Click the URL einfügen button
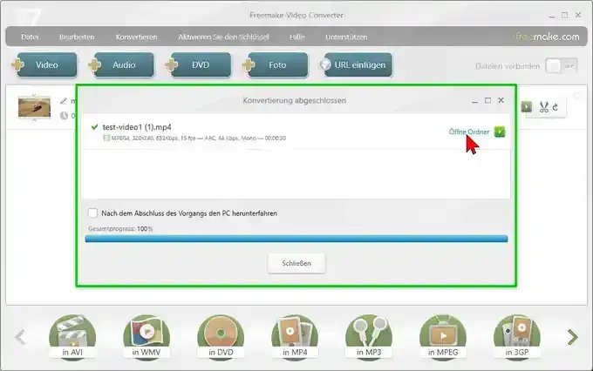This screenshot has width=593, height=371. (x=358, y=65)
